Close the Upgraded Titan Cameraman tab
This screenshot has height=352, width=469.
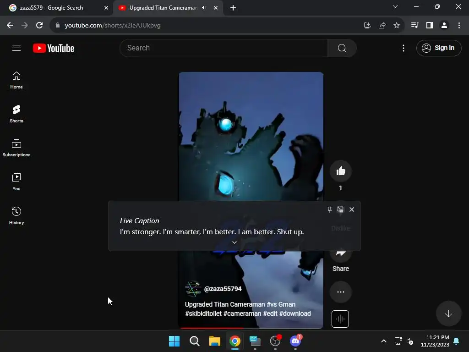(x=216, y=8)
